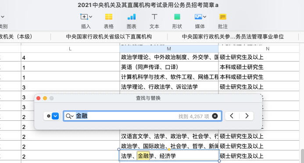
Task: Click column L cell with value 4
Action: click(x=70, y=58)
